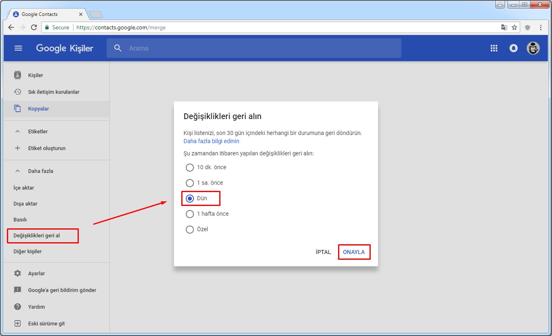Image resolution: width=552 pixels, height=336 pixels.
Task: Collapse the Etiketler section
Action: click(18, 131)
